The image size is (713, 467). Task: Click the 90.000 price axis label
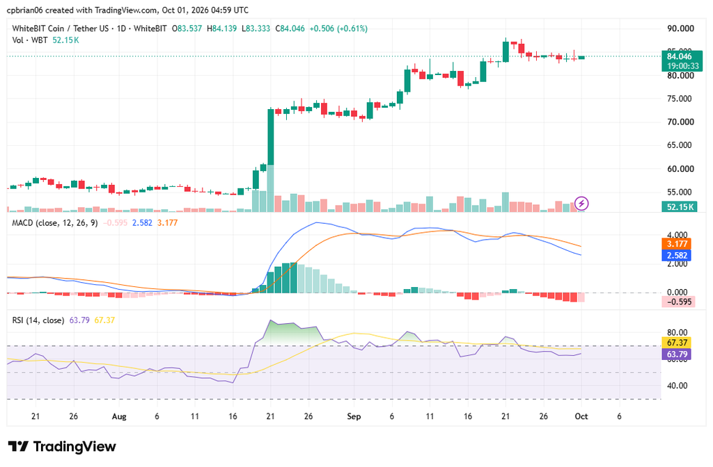coord(680,28)
